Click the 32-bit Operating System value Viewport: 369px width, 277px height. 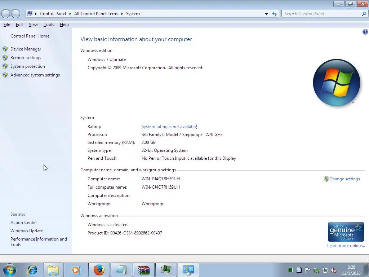pyautogui.click(x=164, y=150)
